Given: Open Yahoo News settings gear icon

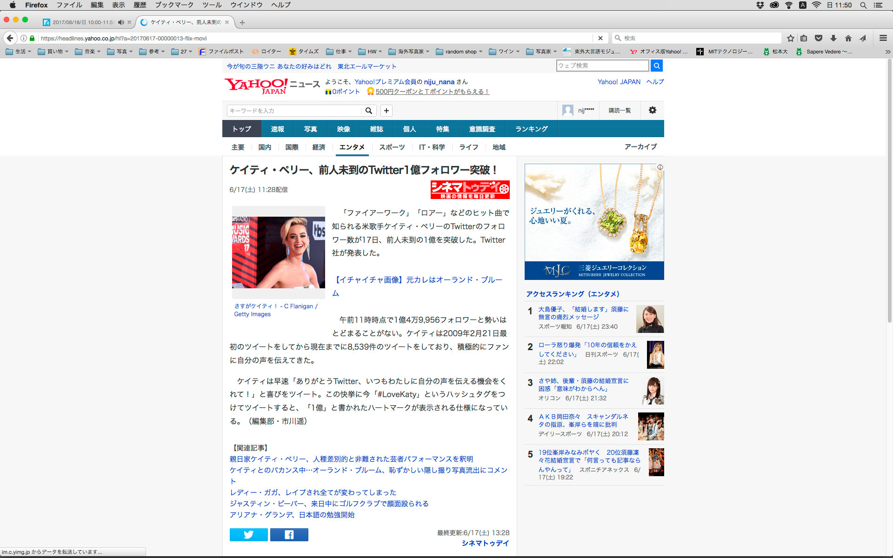Looking at the screenshot, I should tap(652, 110).
